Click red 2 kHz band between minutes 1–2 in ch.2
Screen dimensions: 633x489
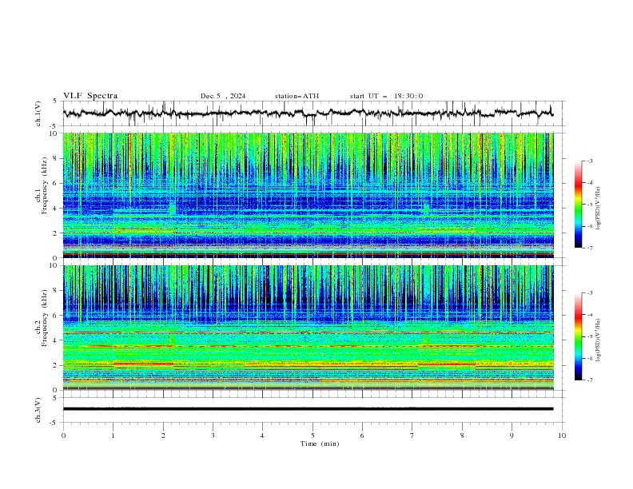(144, 364)
